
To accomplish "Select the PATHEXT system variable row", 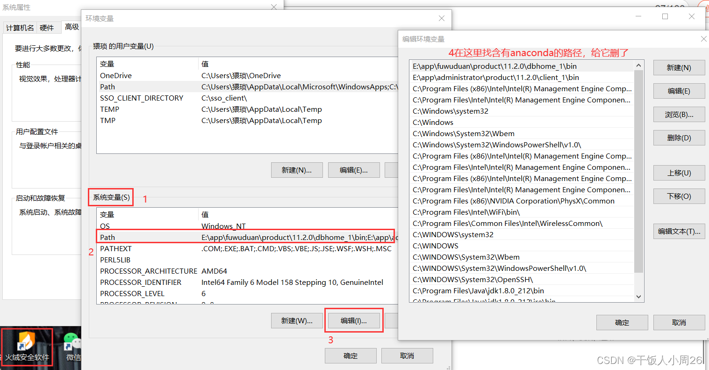I will point(248,249).
